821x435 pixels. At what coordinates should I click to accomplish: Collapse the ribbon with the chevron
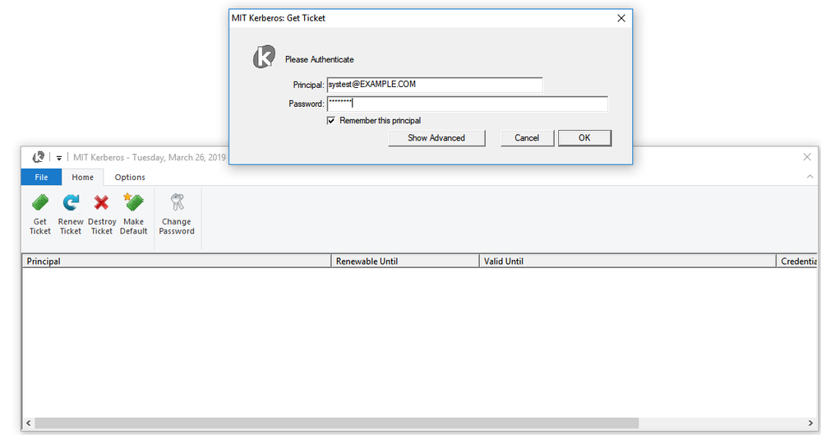810,177
